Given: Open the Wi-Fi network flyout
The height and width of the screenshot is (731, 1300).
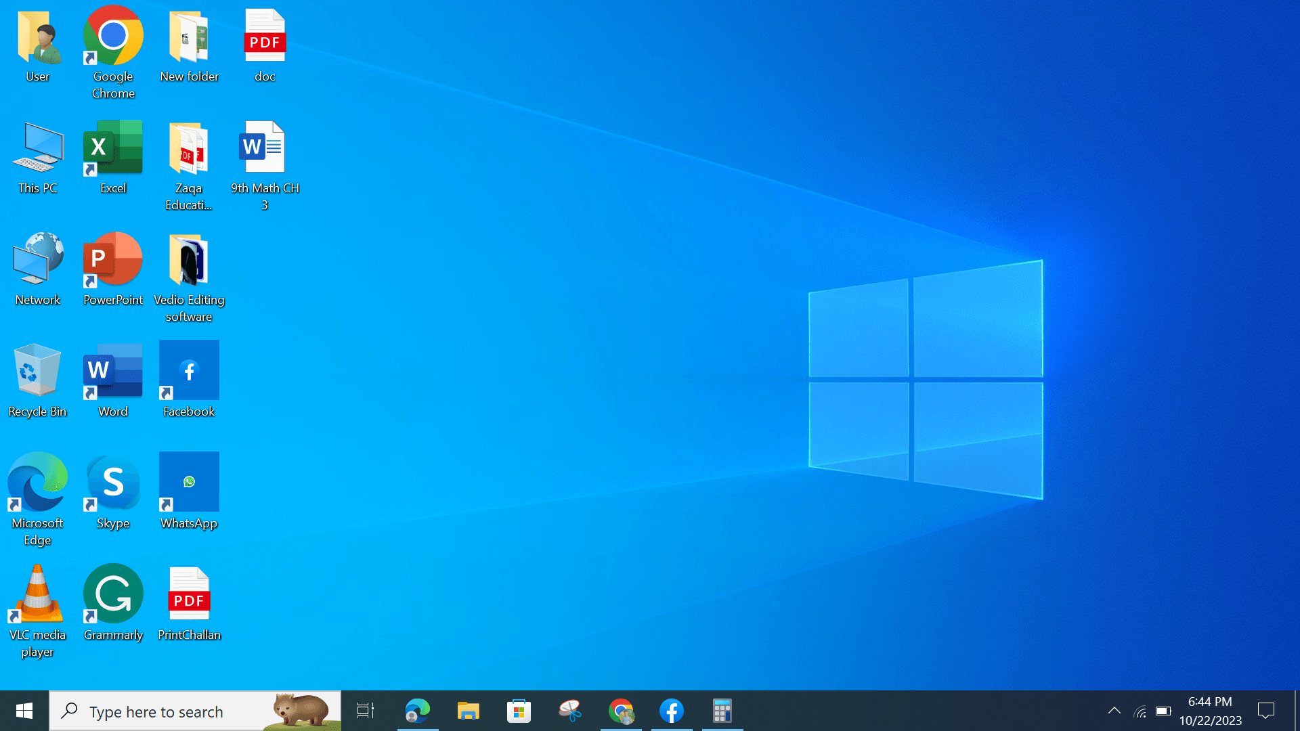Looking at the screenshot, I should coord(1140,711).
